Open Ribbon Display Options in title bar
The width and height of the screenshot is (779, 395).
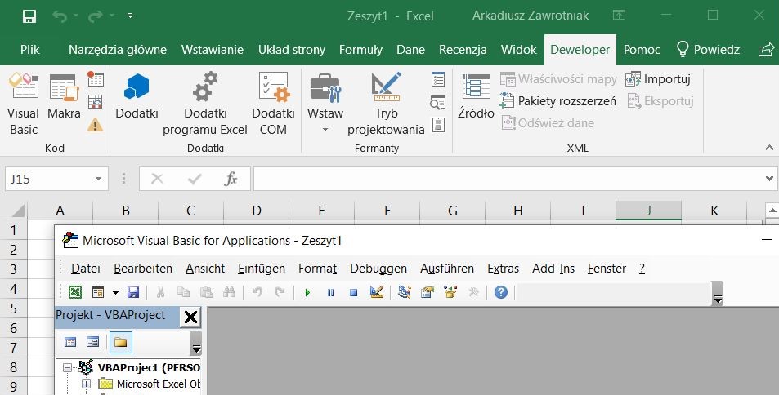pyautogui.click(x=619, y=15)
